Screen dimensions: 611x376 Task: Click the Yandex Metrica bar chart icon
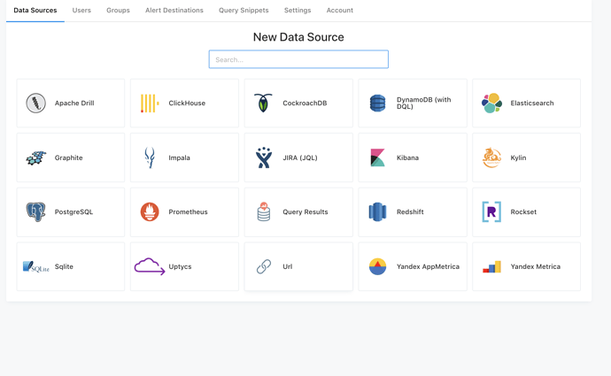click(x=491, y=267)
